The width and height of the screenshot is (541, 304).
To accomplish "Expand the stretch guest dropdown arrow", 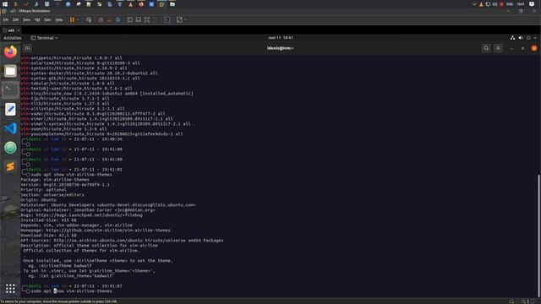I will [x=186, y=20].
